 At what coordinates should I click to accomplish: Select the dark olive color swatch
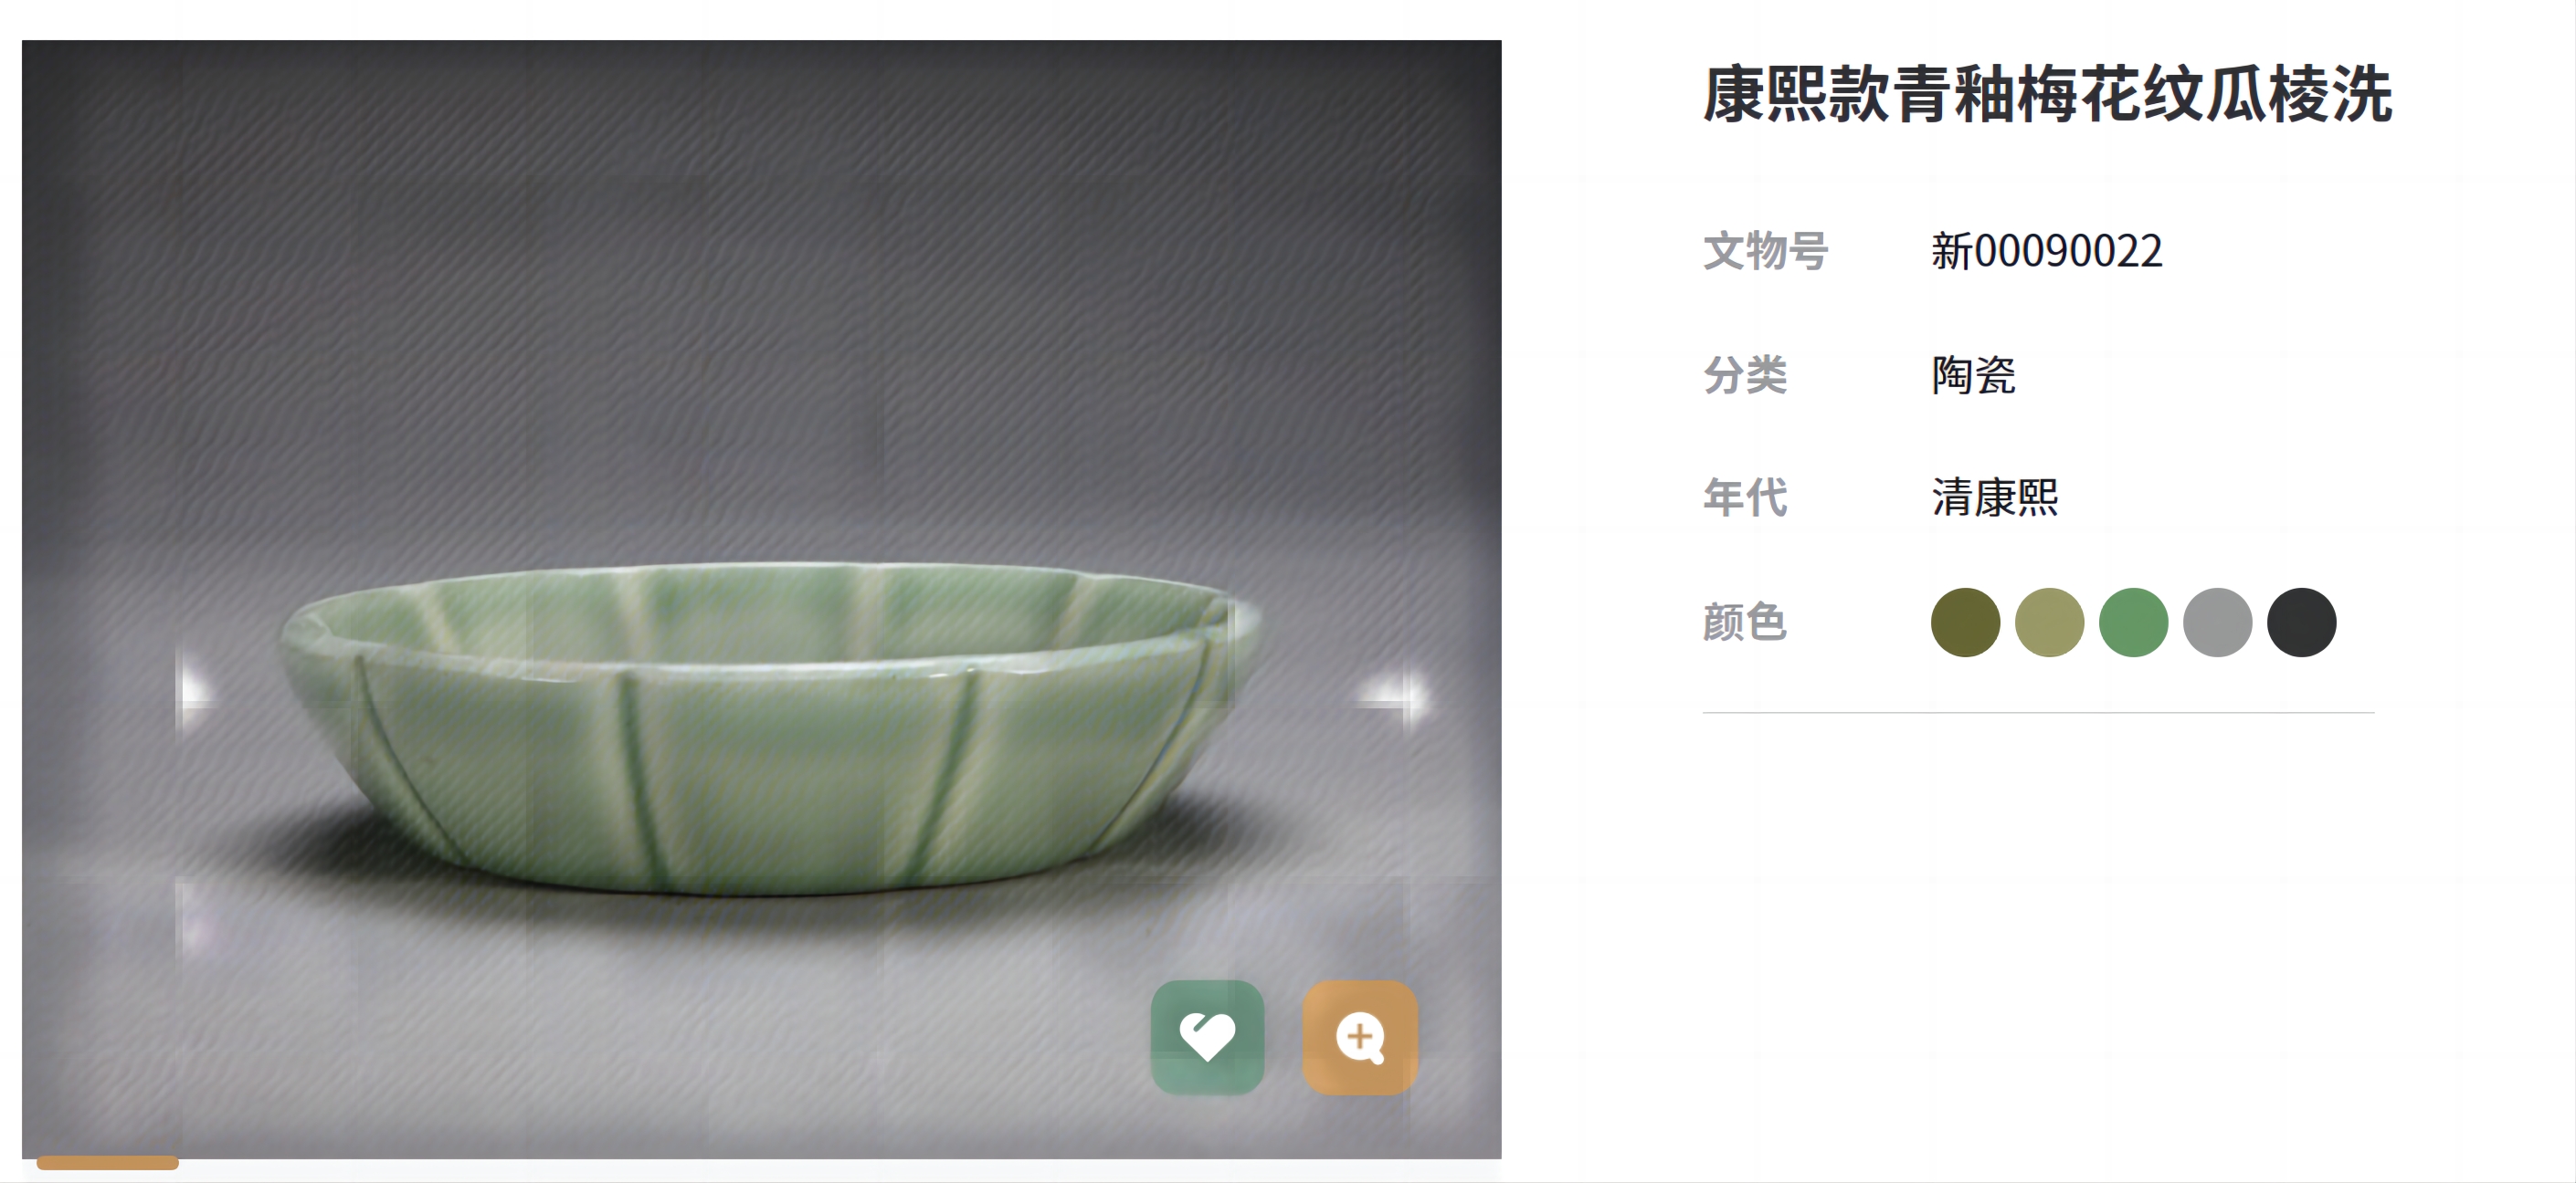[x=1965, y=623]
